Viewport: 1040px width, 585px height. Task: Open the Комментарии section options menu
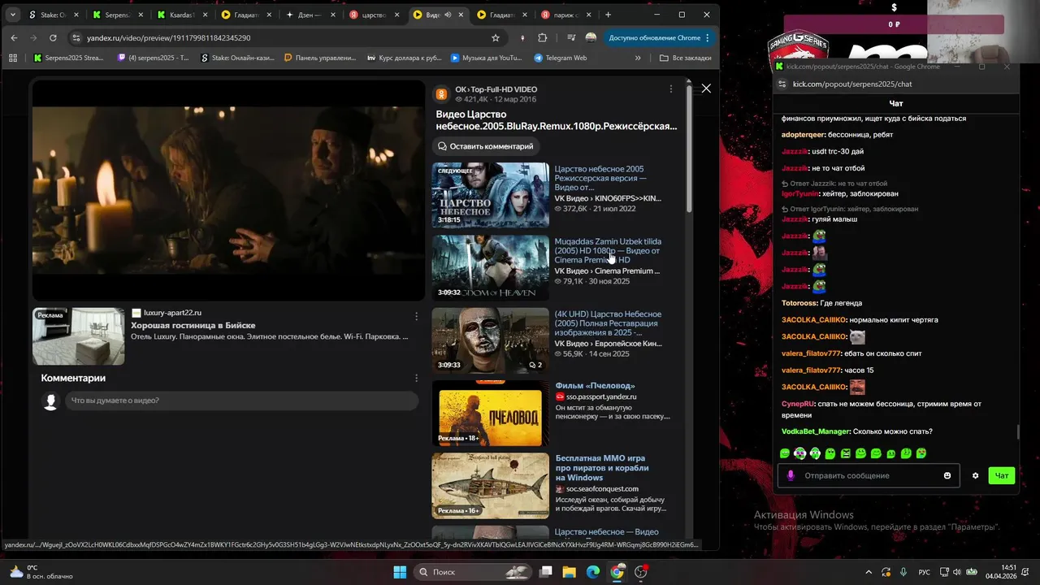(417, 379)
